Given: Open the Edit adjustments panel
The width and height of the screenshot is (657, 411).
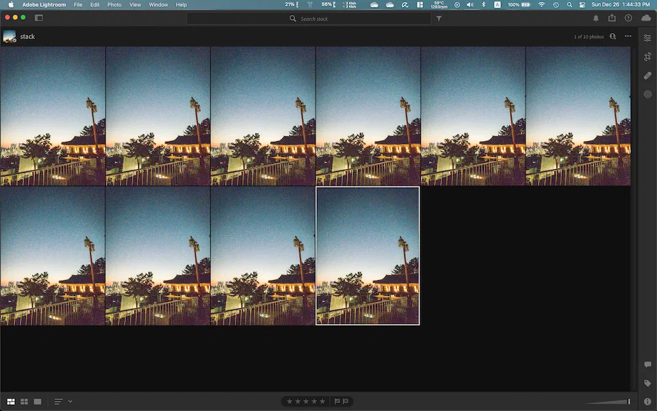Looking at the screenshot, I should 647,38.
